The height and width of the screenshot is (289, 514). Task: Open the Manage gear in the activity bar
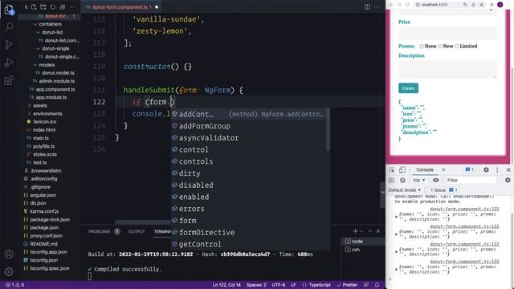[9, 271]
